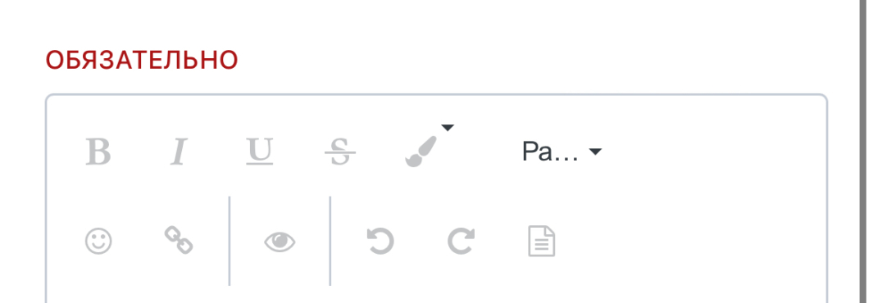This screenshot has width=873, height=303.
Task: Click the divider line right of the eye icon
Action: [x=330, y=241]
